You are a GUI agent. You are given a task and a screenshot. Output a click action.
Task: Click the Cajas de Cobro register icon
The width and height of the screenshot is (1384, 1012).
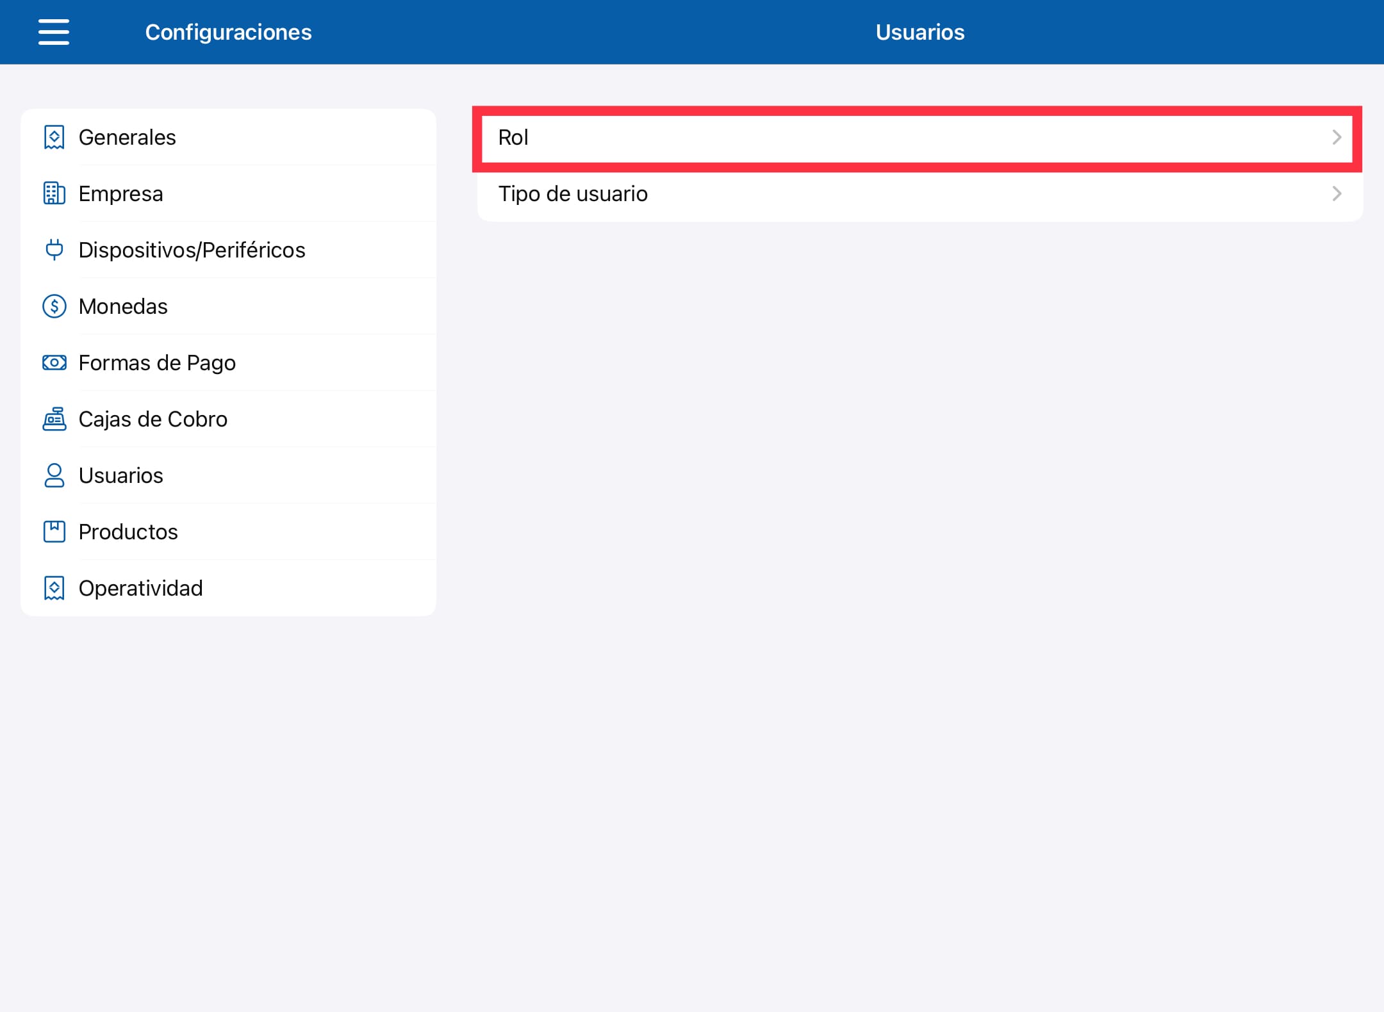(54, 419)
